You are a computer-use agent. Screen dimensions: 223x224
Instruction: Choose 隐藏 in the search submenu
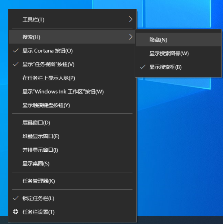(158, 40)
